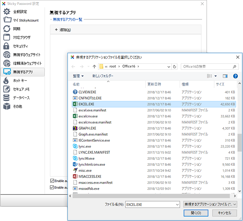Expand the recent locations dropdown arrow

coord(88,67)
